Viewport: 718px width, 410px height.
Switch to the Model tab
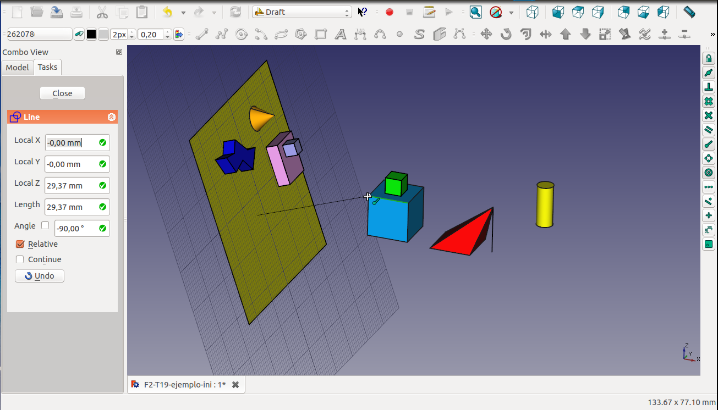[17, 67]
